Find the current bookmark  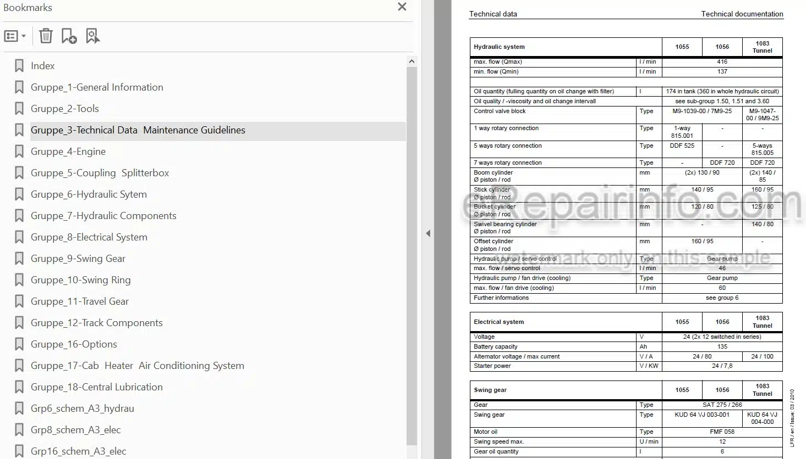tap(92, 36)
